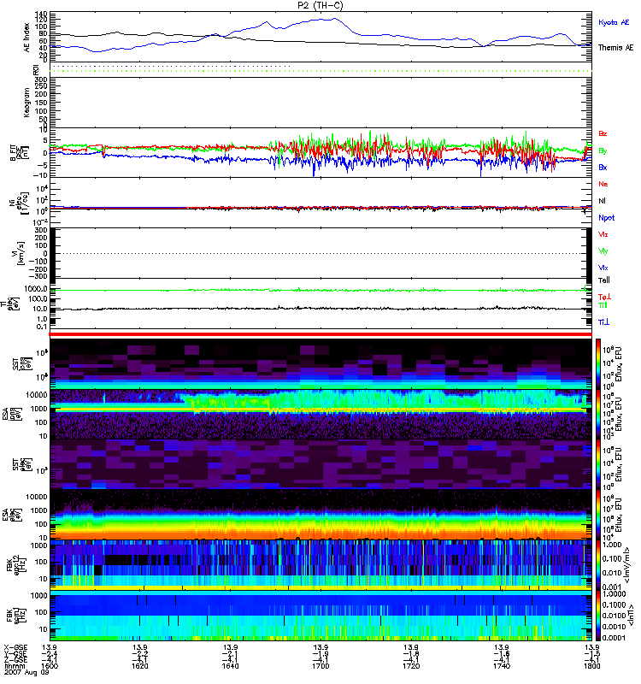
Task: Click the ESA electron spectrogram color bar
Action: [599, 515]
